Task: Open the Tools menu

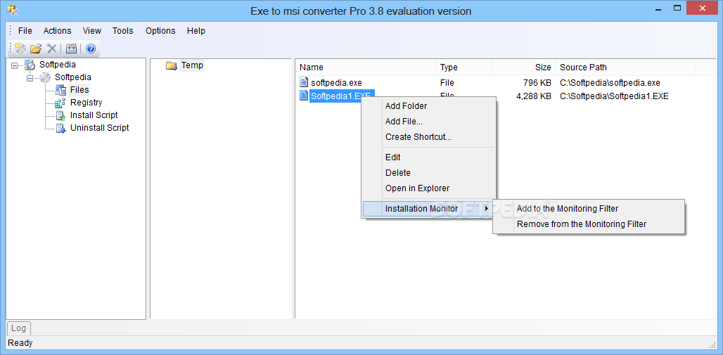Action: [x=122, y=31]
